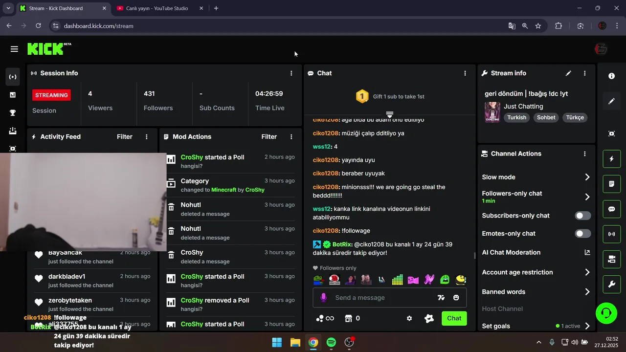Open Activity Feed three-dot menu
626x352 pixels.
point(147,137)
